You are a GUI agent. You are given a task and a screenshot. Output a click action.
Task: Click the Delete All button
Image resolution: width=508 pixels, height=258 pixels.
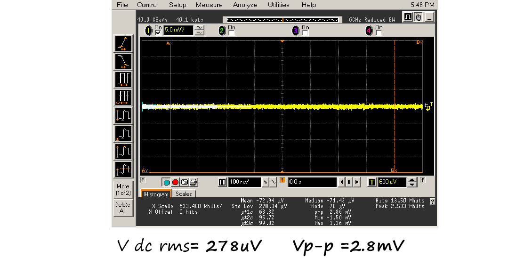click(x=123, y=208)
